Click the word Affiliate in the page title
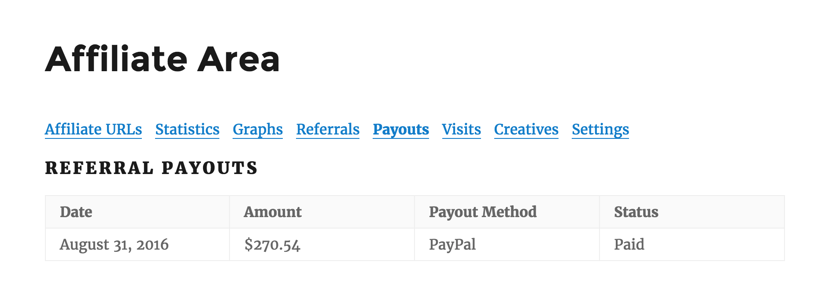The width and height of the screenshot is (829, 305). click(x=116, y=59)
